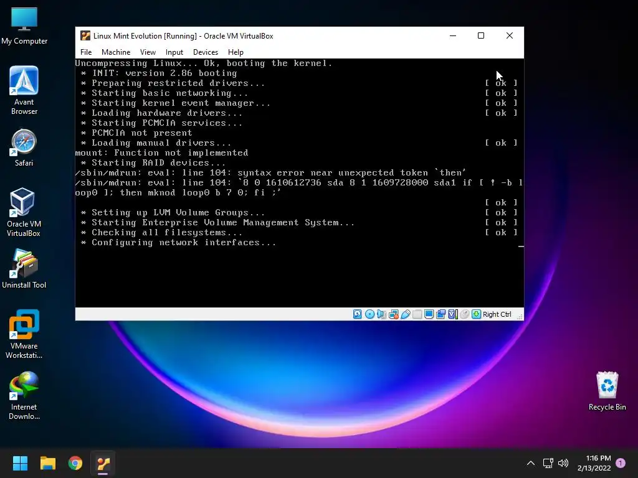
Task: Click the display status icon
Action: coord(429,314)
